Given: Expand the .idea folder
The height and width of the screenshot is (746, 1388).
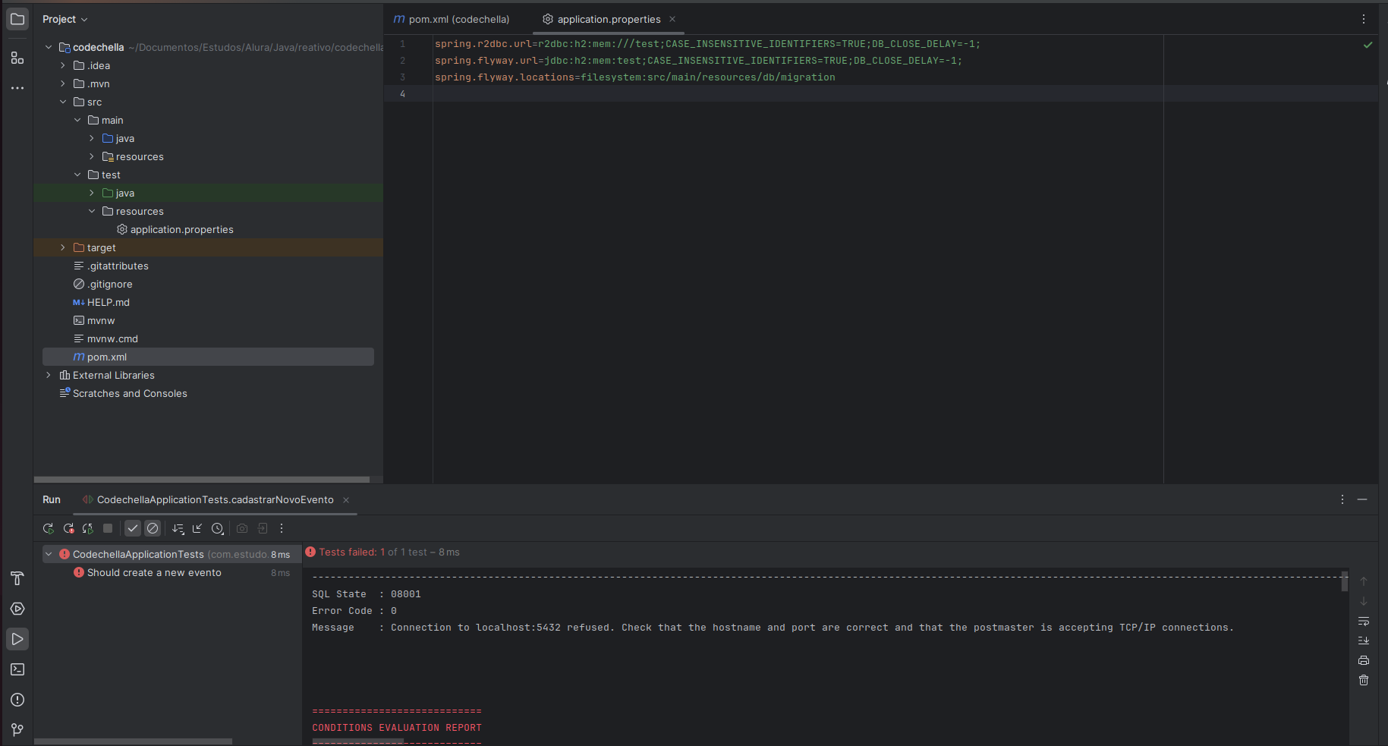Looking at the screenshot, I should tap(63, 65).
